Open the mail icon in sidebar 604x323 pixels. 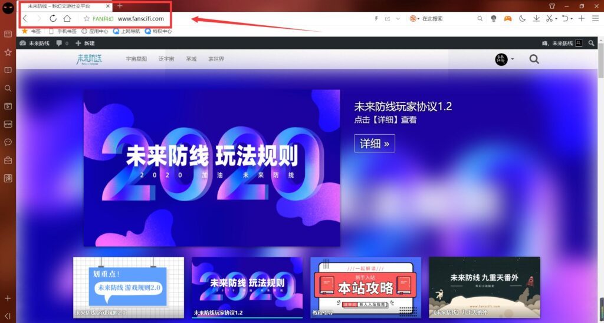(8, 160)
